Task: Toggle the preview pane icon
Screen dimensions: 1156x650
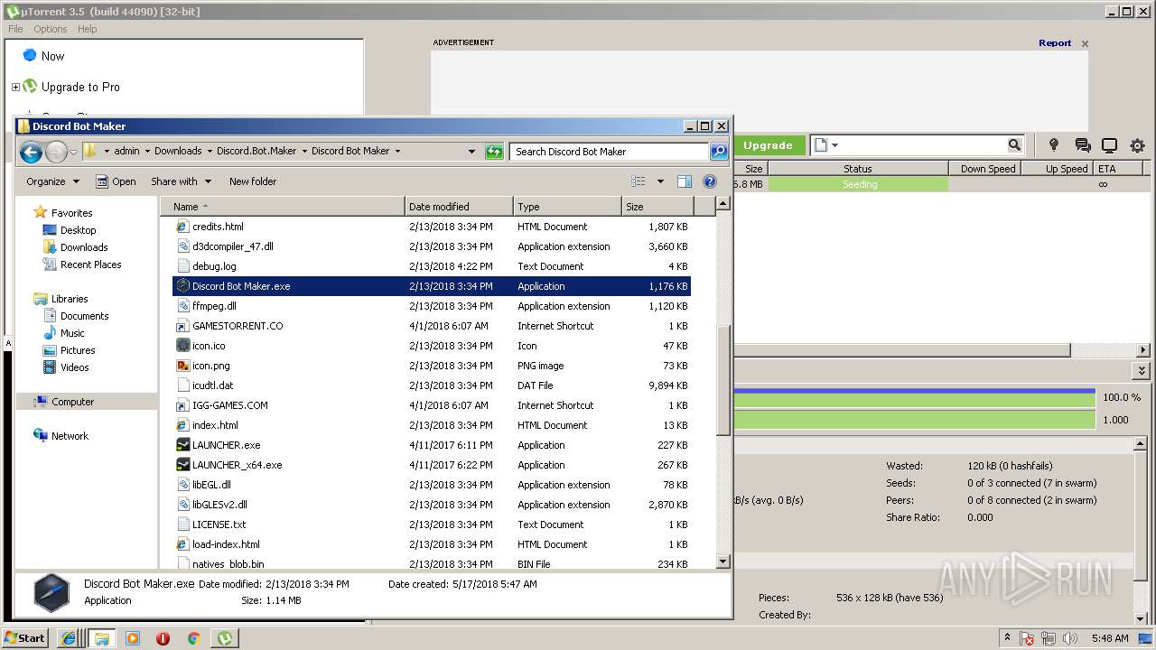Action: (685, 181)
